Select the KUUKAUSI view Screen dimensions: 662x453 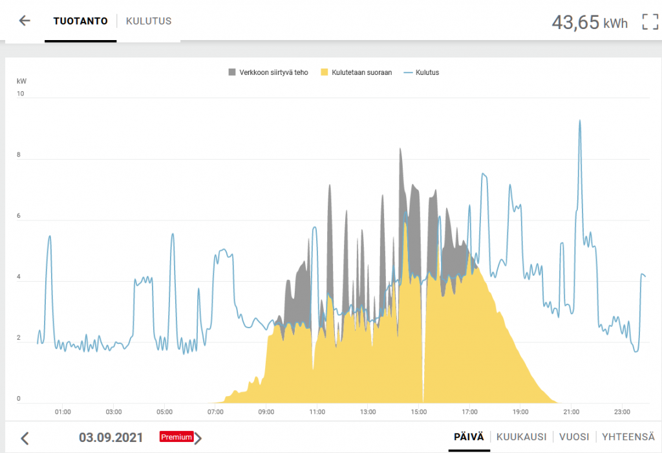(520, 437)
